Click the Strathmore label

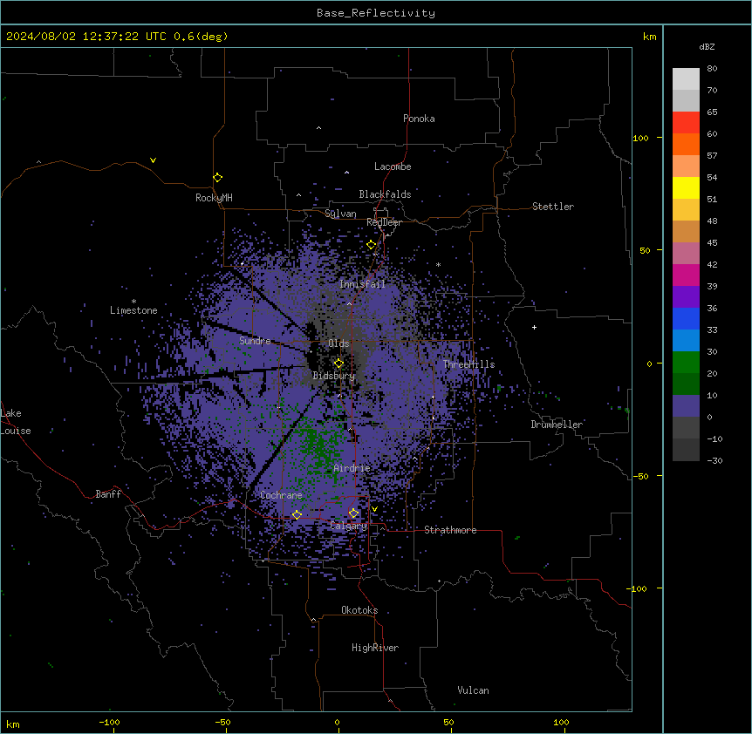click(450, 530)
